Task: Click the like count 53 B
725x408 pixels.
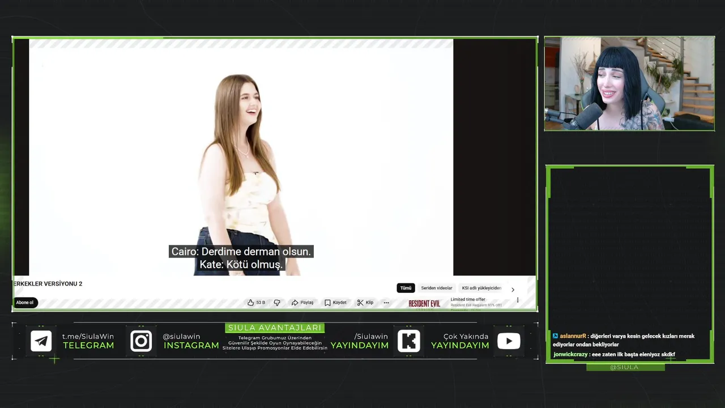Action: coord(261,303)
